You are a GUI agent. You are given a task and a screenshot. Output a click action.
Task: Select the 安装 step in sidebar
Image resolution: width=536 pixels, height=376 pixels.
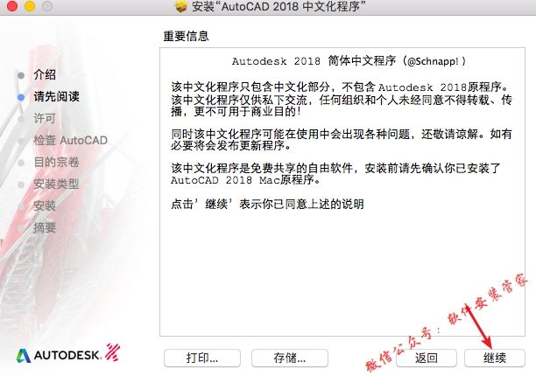click(x=45, y=205)
